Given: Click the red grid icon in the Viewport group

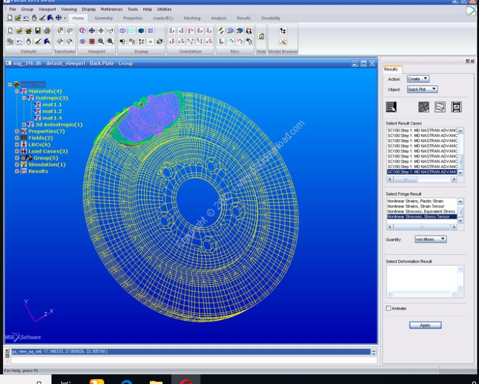Looking at the screenshot, I should tap(91, 42).
